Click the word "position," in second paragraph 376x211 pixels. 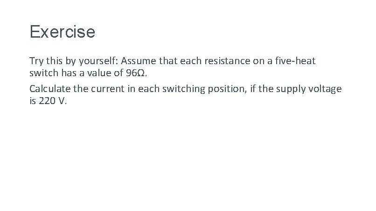[x=227, y=89]
